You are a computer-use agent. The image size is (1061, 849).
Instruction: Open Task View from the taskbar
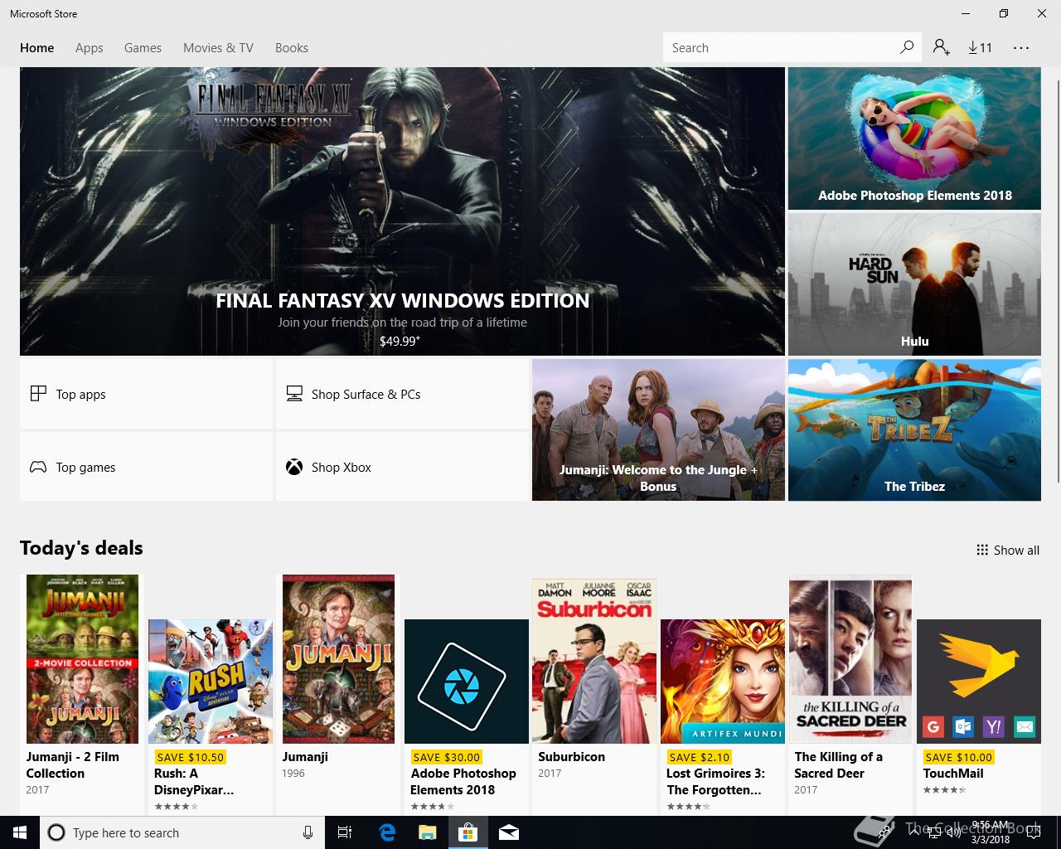(345, 832)
